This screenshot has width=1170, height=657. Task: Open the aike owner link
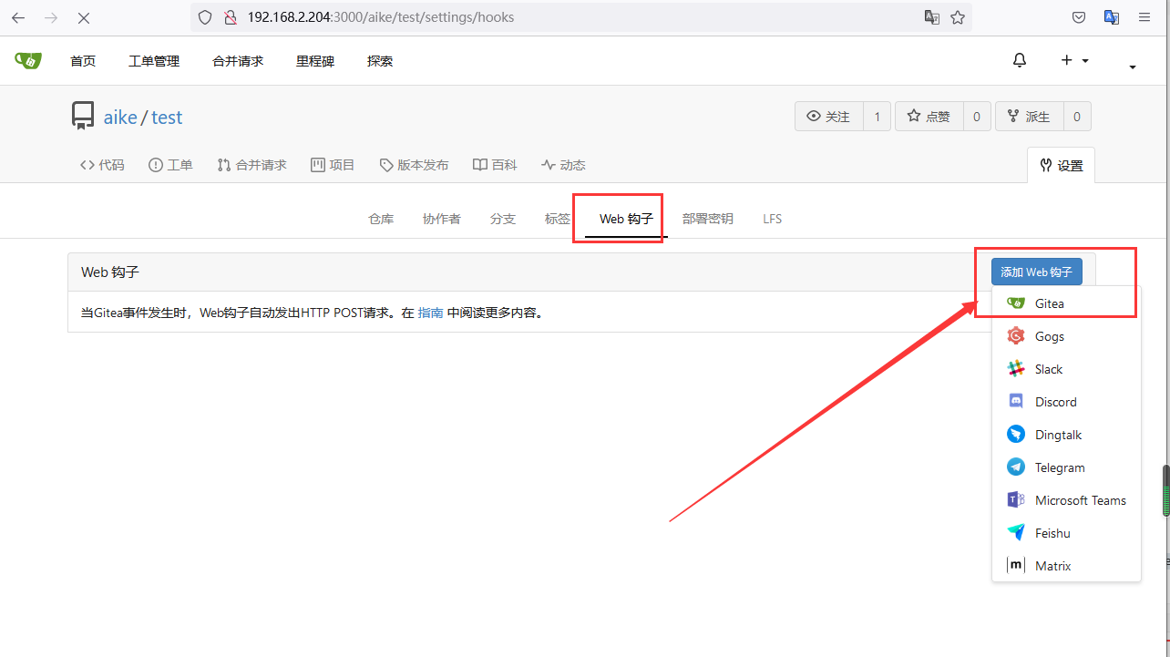120,118
